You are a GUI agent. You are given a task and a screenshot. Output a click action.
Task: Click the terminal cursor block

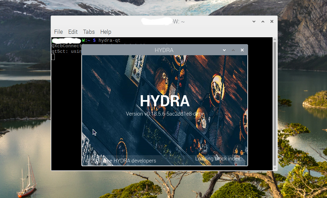pos(53,57)
